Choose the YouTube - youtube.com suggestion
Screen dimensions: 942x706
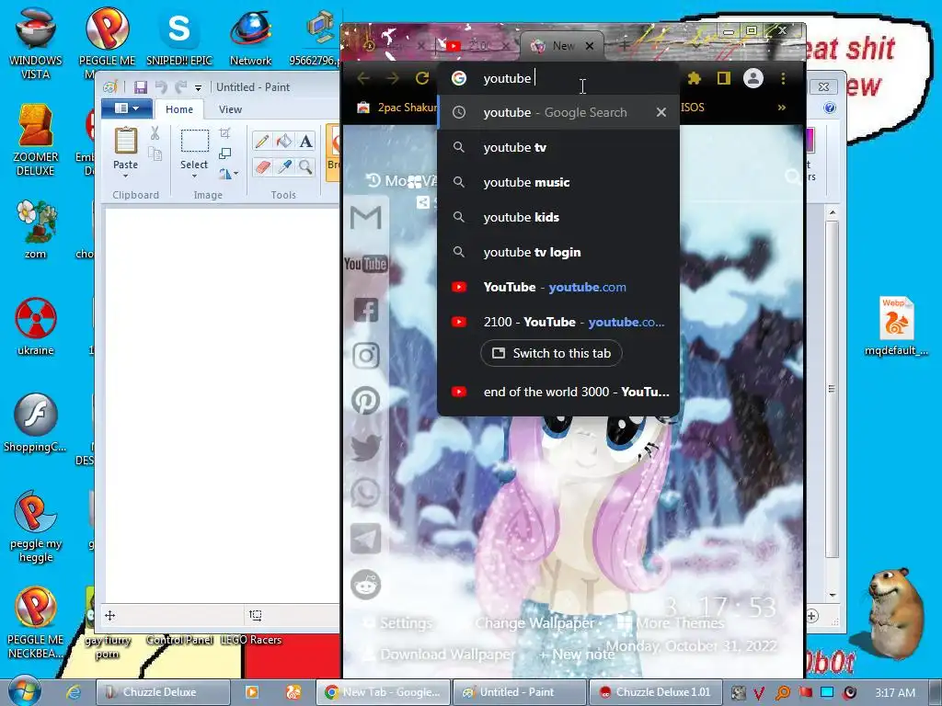pyautogui.click(x=558, y=287)
